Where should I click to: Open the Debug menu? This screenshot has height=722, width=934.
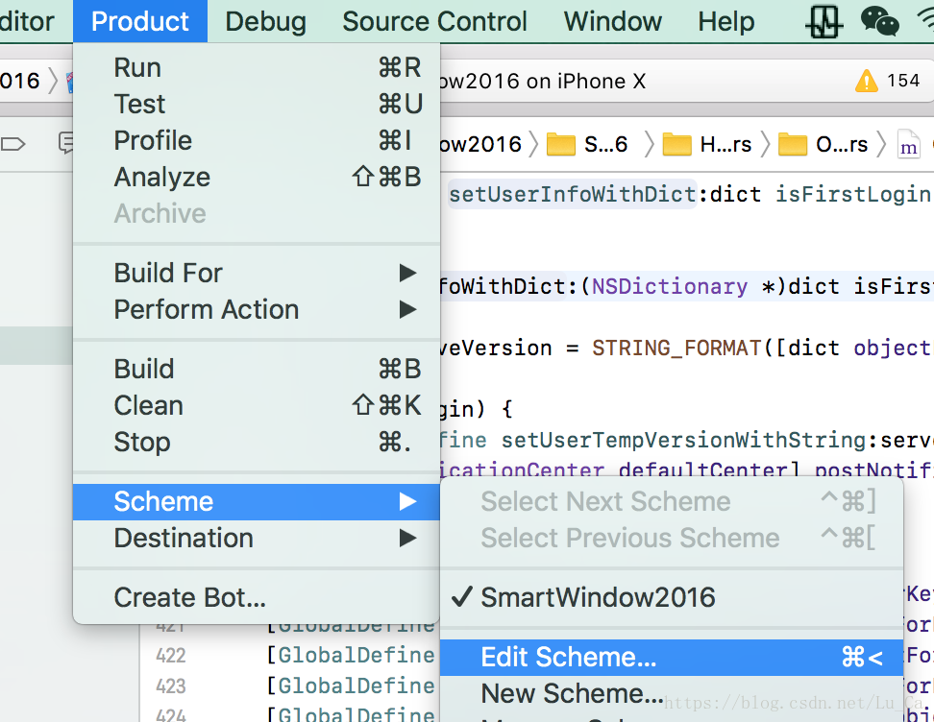[265, 21]
